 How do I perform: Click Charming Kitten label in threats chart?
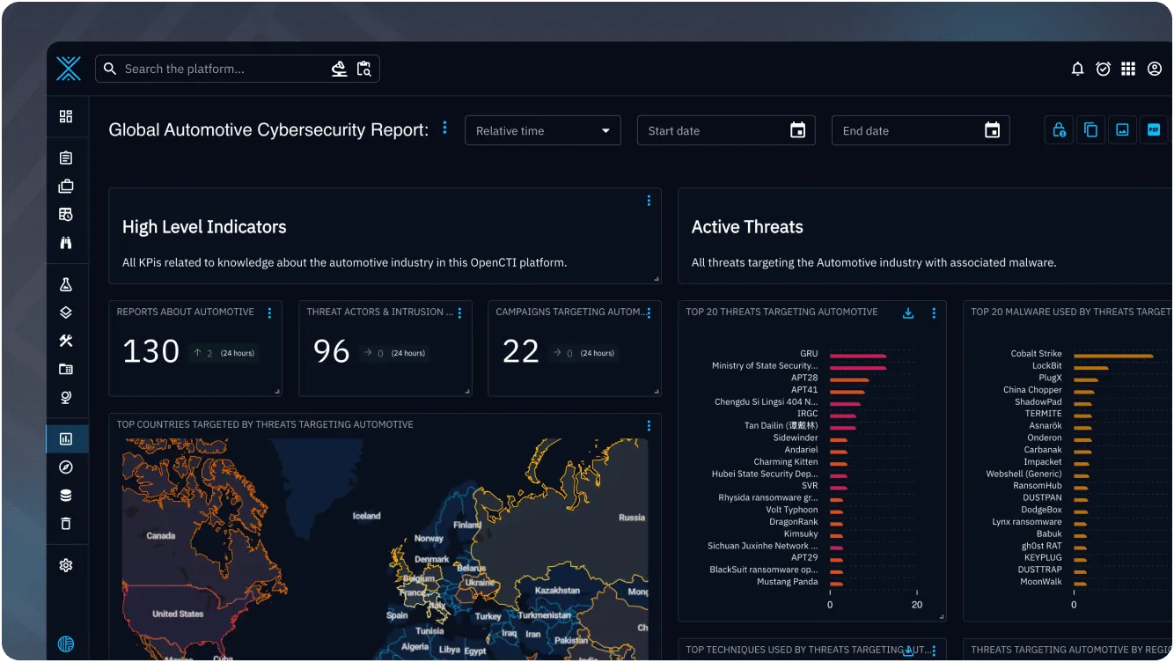coord(786,461)
